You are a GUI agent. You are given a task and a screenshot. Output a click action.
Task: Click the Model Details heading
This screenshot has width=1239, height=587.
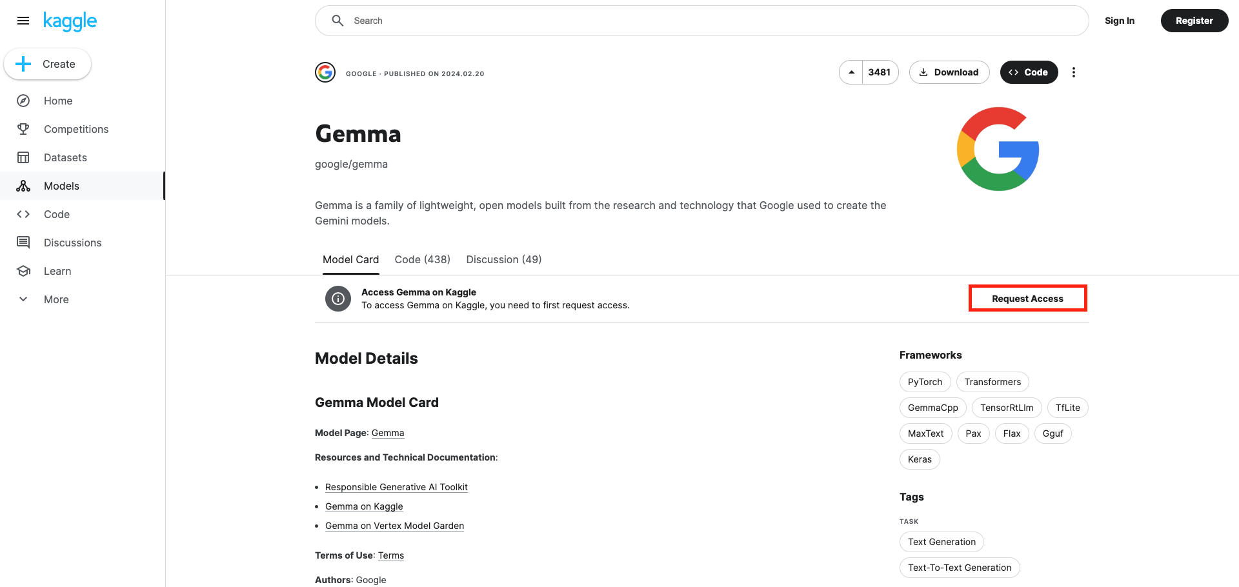coord(366,359)
